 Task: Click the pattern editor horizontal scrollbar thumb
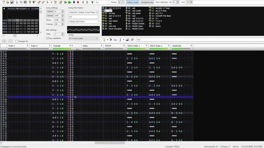pyautogui.click(x=110, y=143)
